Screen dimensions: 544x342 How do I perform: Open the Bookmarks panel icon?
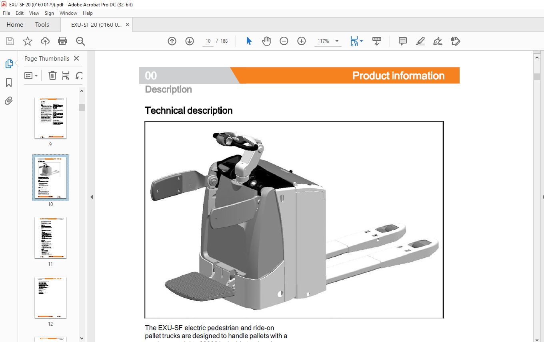point(9,83)
